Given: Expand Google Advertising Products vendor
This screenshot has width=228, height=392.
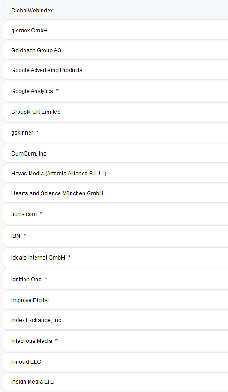Looking at the screenshot, I should [115, 70].
